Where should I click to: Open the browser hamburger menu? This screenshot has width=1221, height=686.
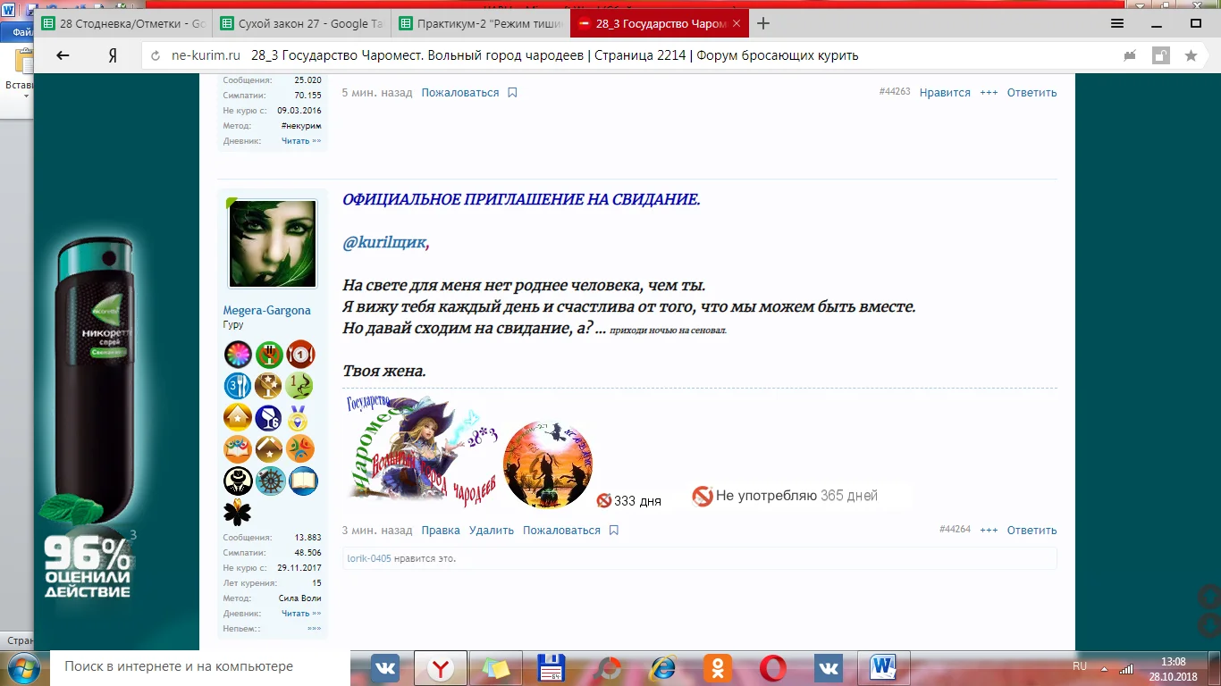click(1117, 24)
